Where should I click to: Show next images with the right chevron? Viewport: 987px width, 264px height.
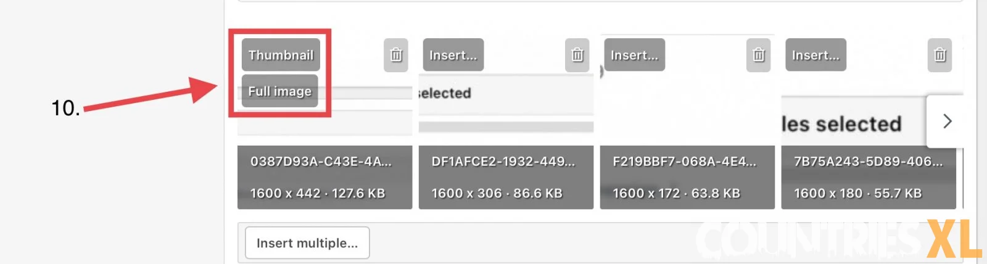tap(947, 122)
